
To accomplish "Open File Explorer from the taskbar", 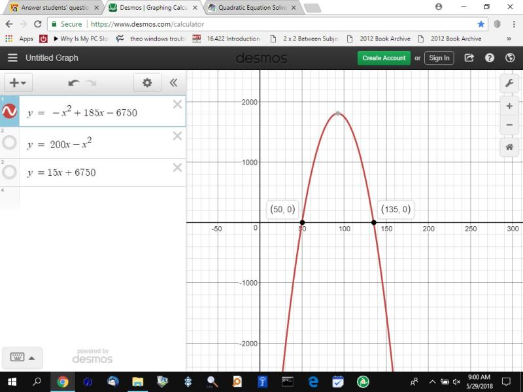I will point(137,382).
